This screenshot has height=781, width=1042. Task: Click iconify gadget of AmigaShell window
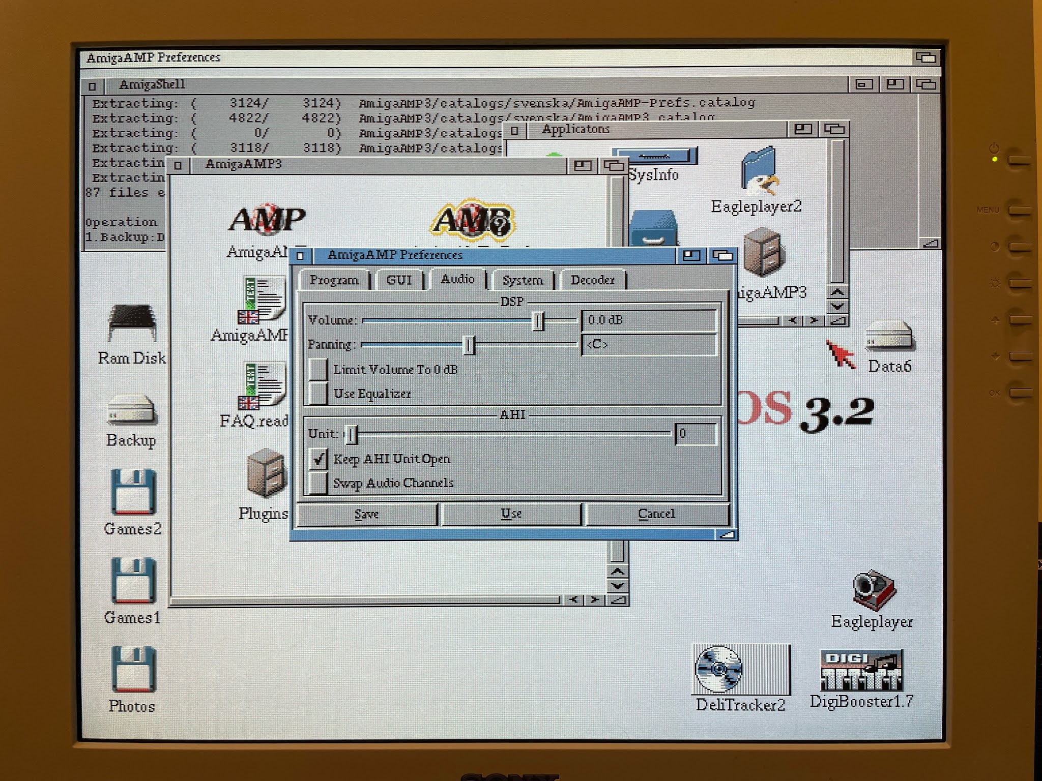(x=864, y=84)
